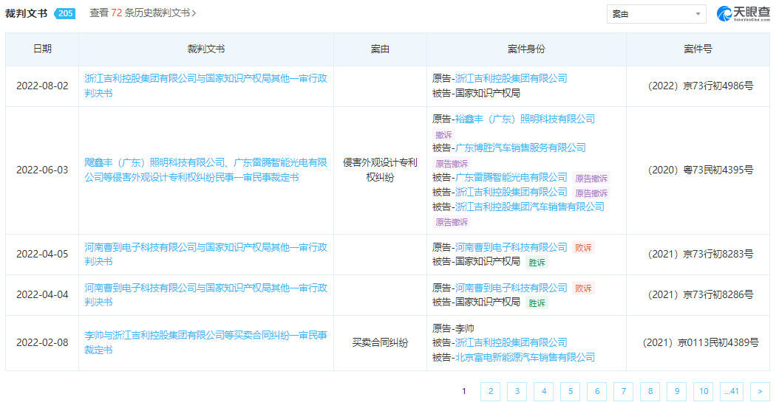779x408 pixels.
Task: Open defendant 广东雷腾智能光电有限公司 company link
Action: tap(511, 177)
